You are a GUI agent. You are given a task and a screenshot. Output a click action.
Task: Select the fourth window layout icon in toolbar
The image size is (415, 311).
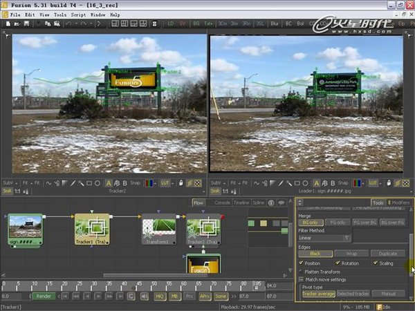[143, 23]
